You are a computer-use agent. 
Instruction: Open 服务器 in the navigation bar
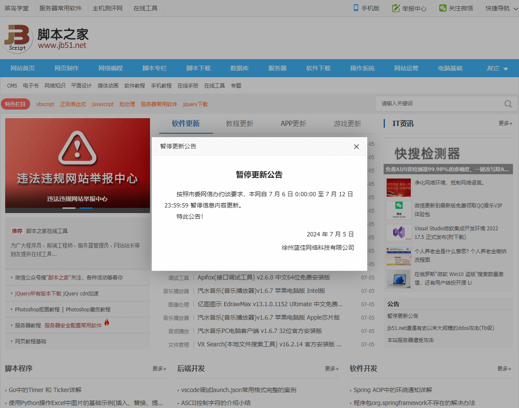point(278,68)
